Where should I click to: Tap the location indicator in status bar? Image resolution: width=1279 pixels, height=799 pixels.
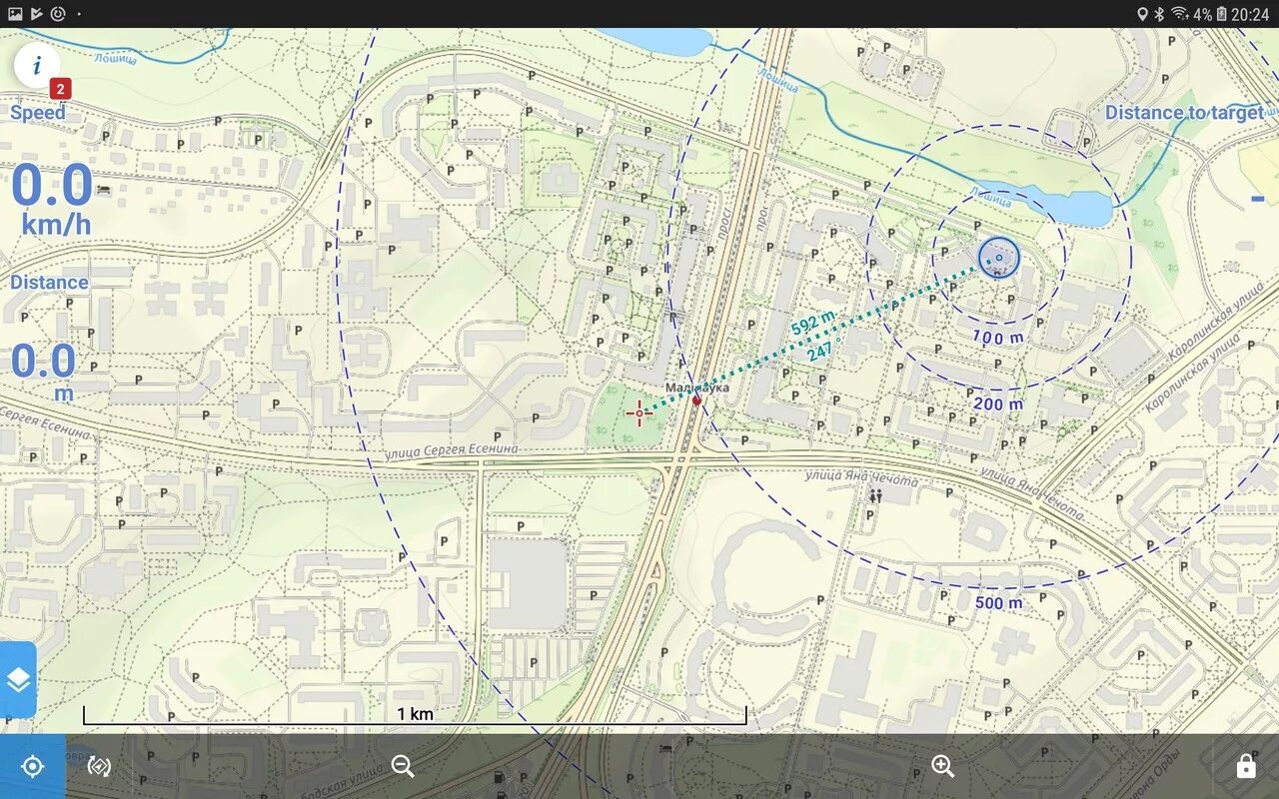(x=1143, y=14)
